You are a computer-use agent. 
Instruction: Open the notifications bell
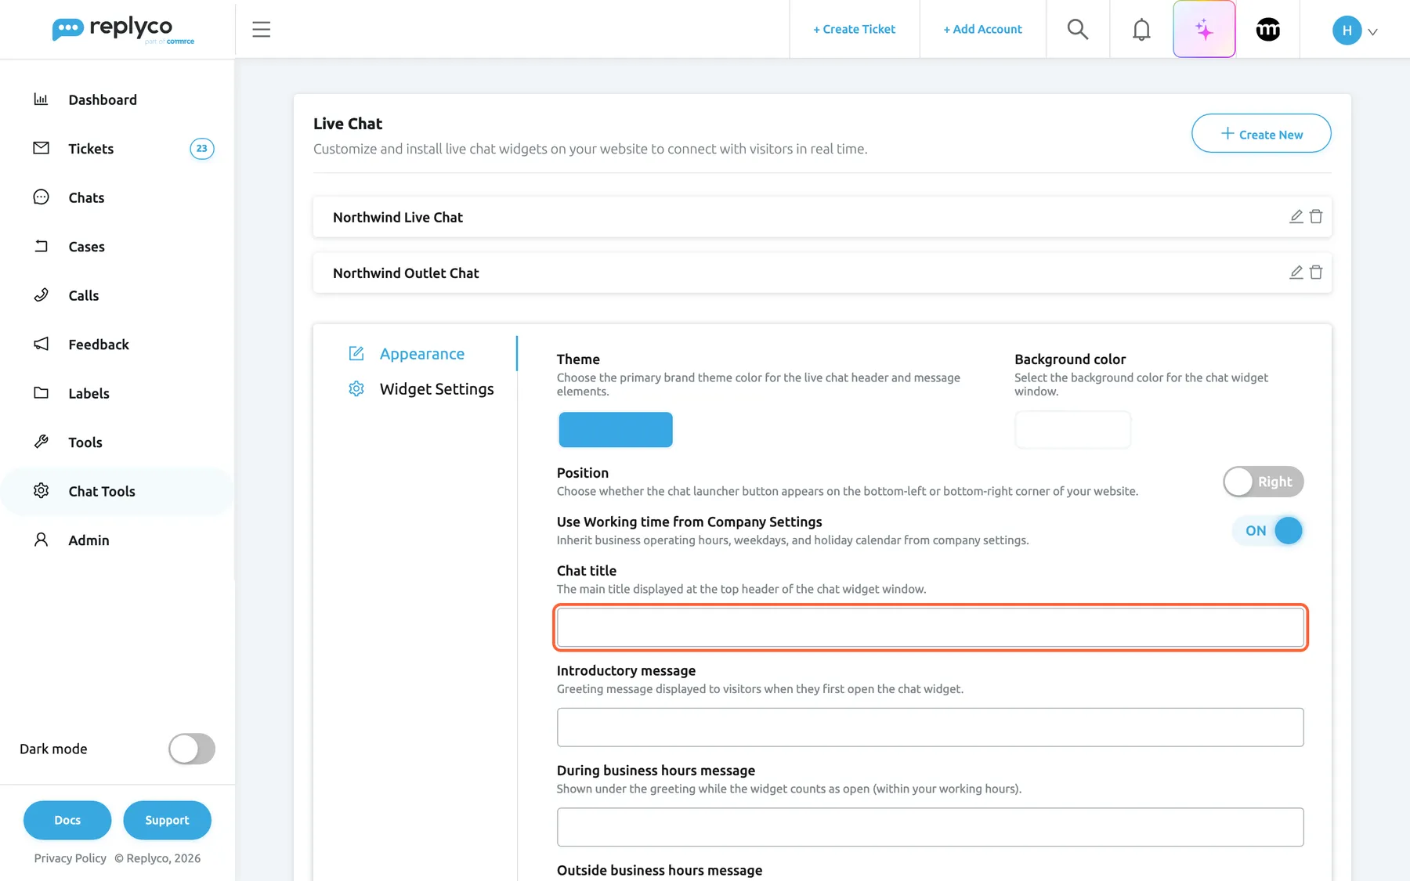tap(1141, 29)
